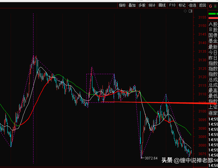Click the 最高 high value row
This screenshot has width=218, height=168.
pyautogui.click(x=213, y=91)
